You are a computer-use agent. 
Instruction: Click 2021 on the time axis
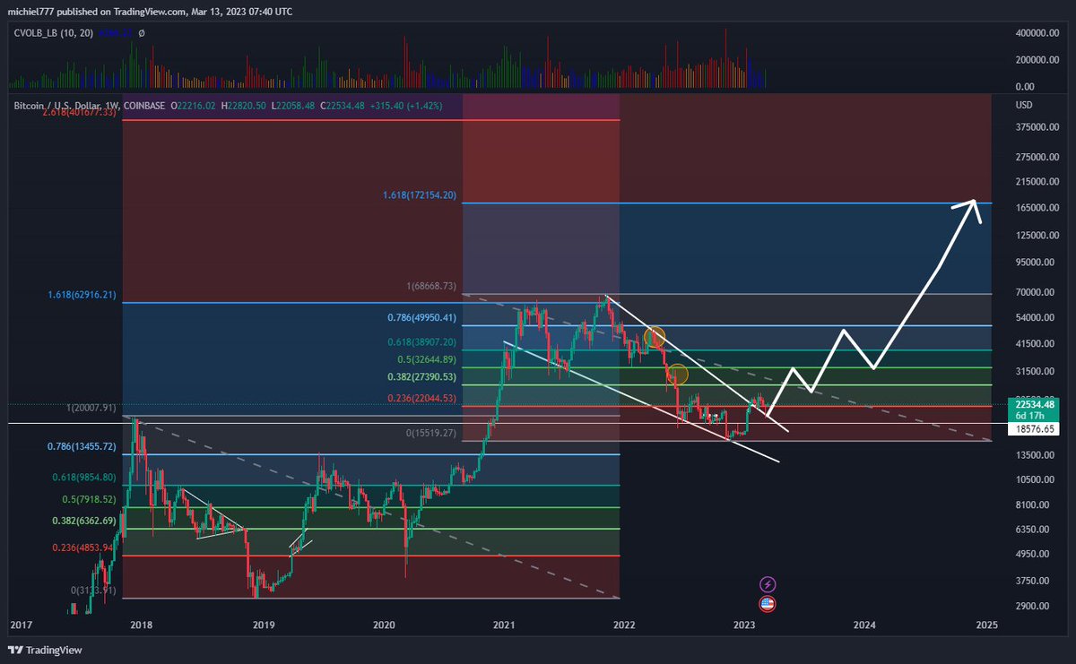(x=505, y=625)
